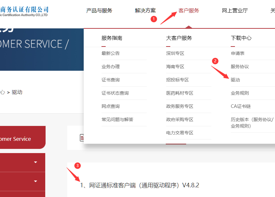Expand the first sidebar dropdown arrow
275x197 pixels.
tap(36, 162)
